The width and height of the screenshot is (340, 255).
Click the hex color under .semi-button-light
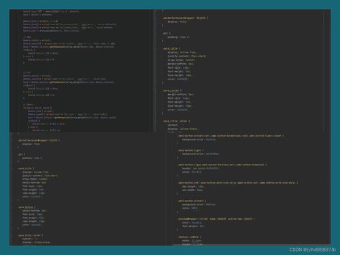point(212,154)
